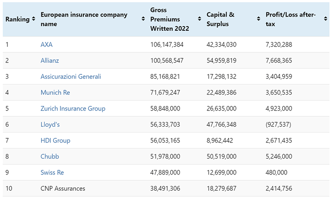Open the Zurich Insurance Group link
Viewport: 332px width, 199px height.
[x=73, y=108]
